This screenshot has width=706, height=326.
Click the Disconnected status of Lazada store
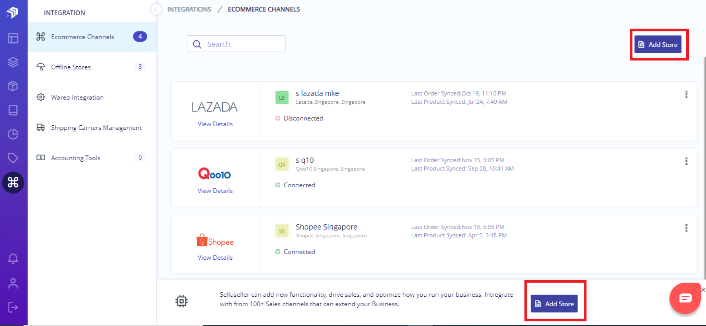click(300, 118)
